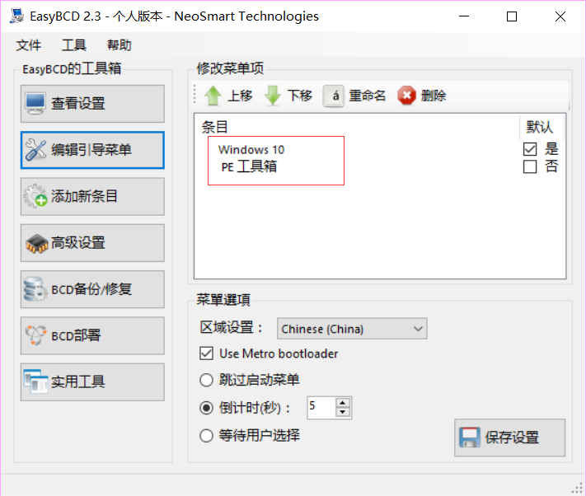Increase countdown seconds with up arrow
Image resolution: width=586 pixels, height=496 pixels.
pyautogui.click(x=343, y=403)
